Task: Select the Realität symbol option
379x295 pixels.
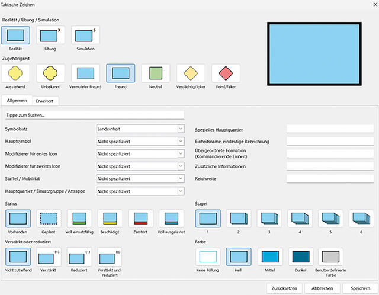Action: 15,36
